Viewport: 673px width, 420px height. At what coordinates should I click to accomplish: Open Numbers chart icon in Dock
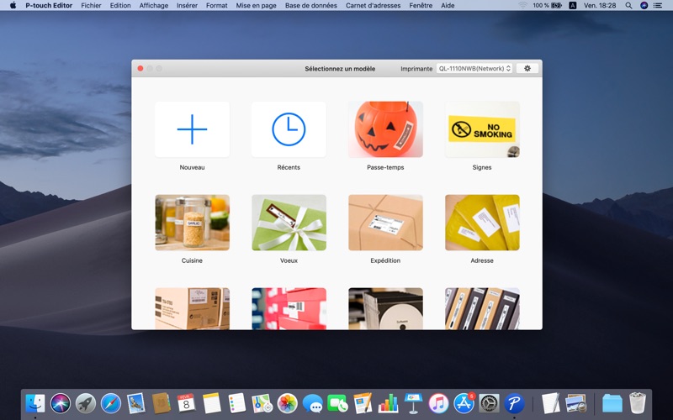(x=388, y=403)
